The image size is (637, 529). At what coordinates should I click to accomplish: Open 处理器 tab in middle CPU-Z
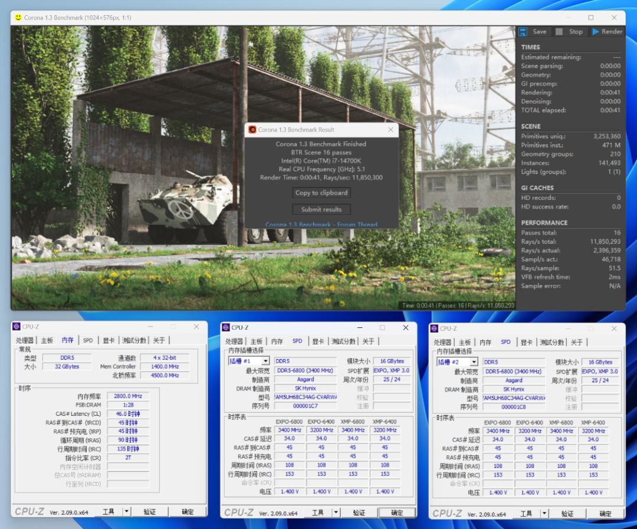tap(234, 341)
